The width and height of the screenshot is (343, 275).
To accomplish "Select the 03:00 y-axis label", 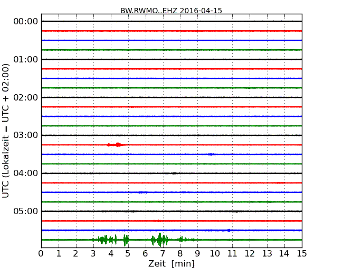I will click(26, 135).
